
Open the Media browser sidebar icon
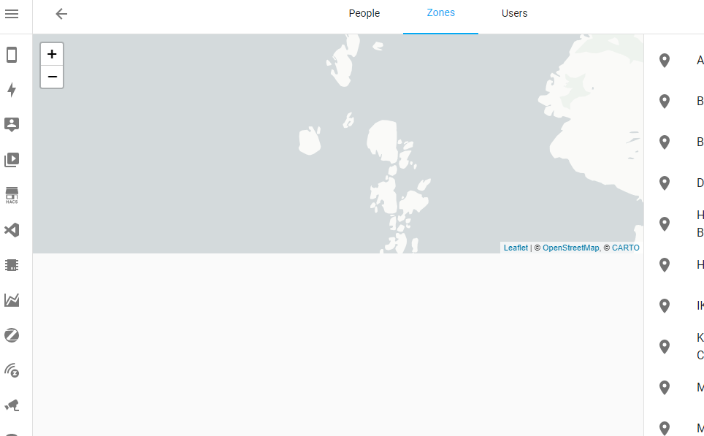coord(11,159)
